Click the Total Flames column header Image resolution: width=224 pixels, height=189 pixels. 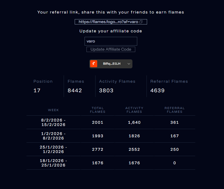coord(98,110)
